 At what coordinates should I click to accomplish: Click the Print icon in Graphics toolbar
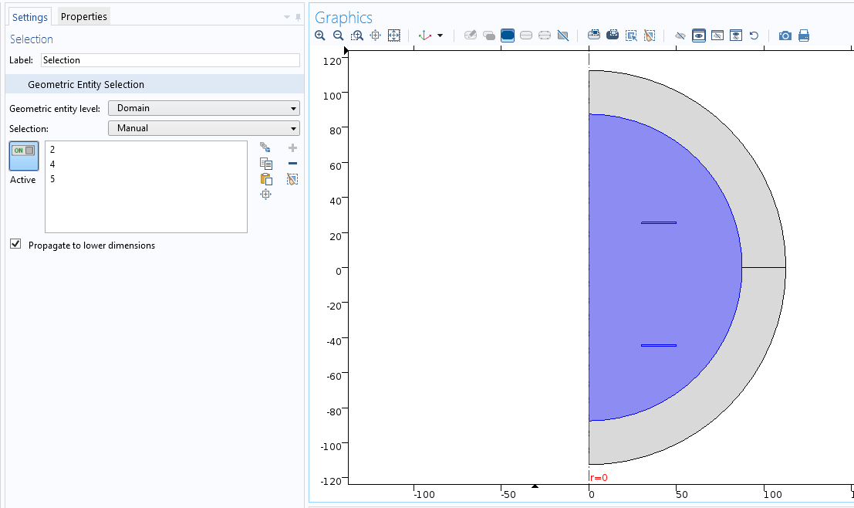804,36
